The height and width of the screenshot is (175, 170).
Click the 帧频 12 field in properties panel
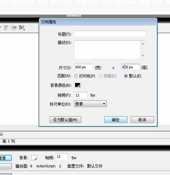tap(61, 157)
